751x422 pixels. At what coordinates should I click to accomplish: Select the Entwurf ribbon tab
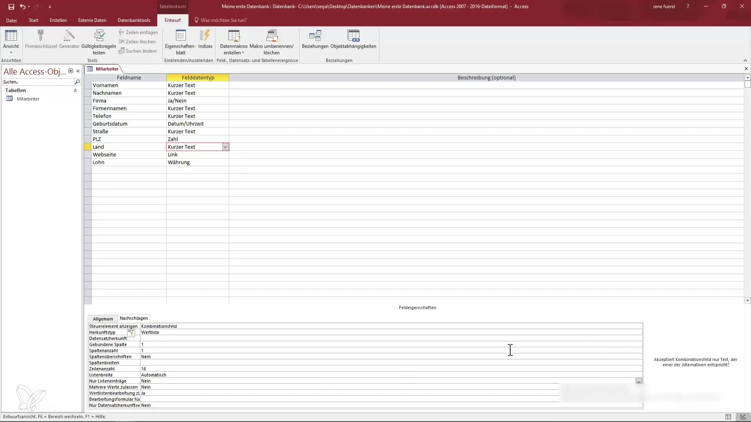(x=172, y=20)
